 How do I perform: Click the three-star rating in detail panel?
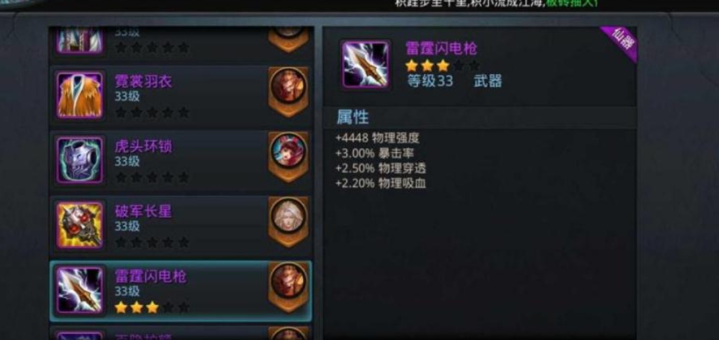[427, 65]
